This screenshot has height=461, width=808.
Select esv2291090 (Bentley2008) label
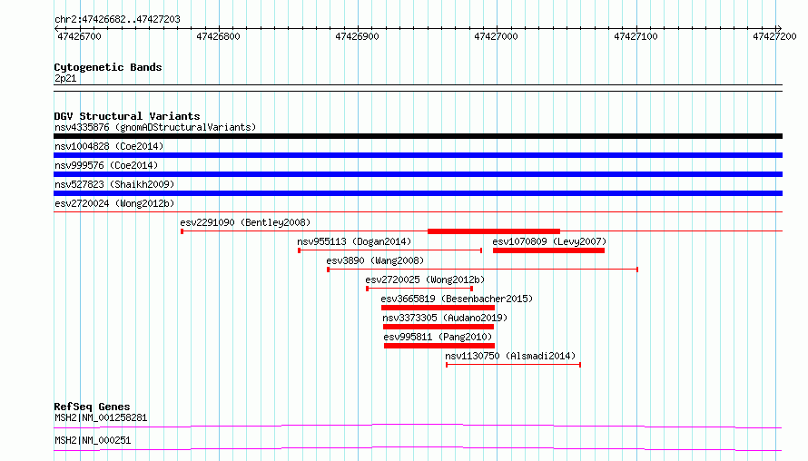[x=245, y=222]
